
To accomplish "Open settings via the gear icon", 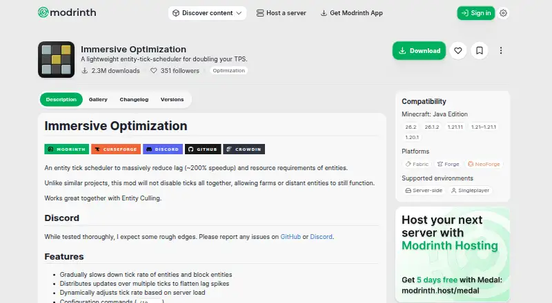I will [x=503, y=13].
